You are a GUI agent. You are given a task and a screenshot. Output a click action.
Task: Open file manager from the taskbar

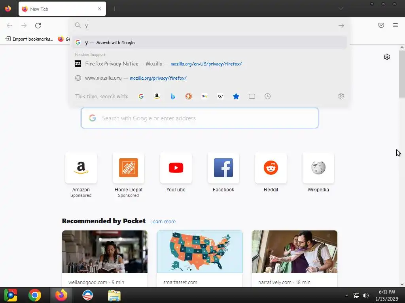(114, 295)
